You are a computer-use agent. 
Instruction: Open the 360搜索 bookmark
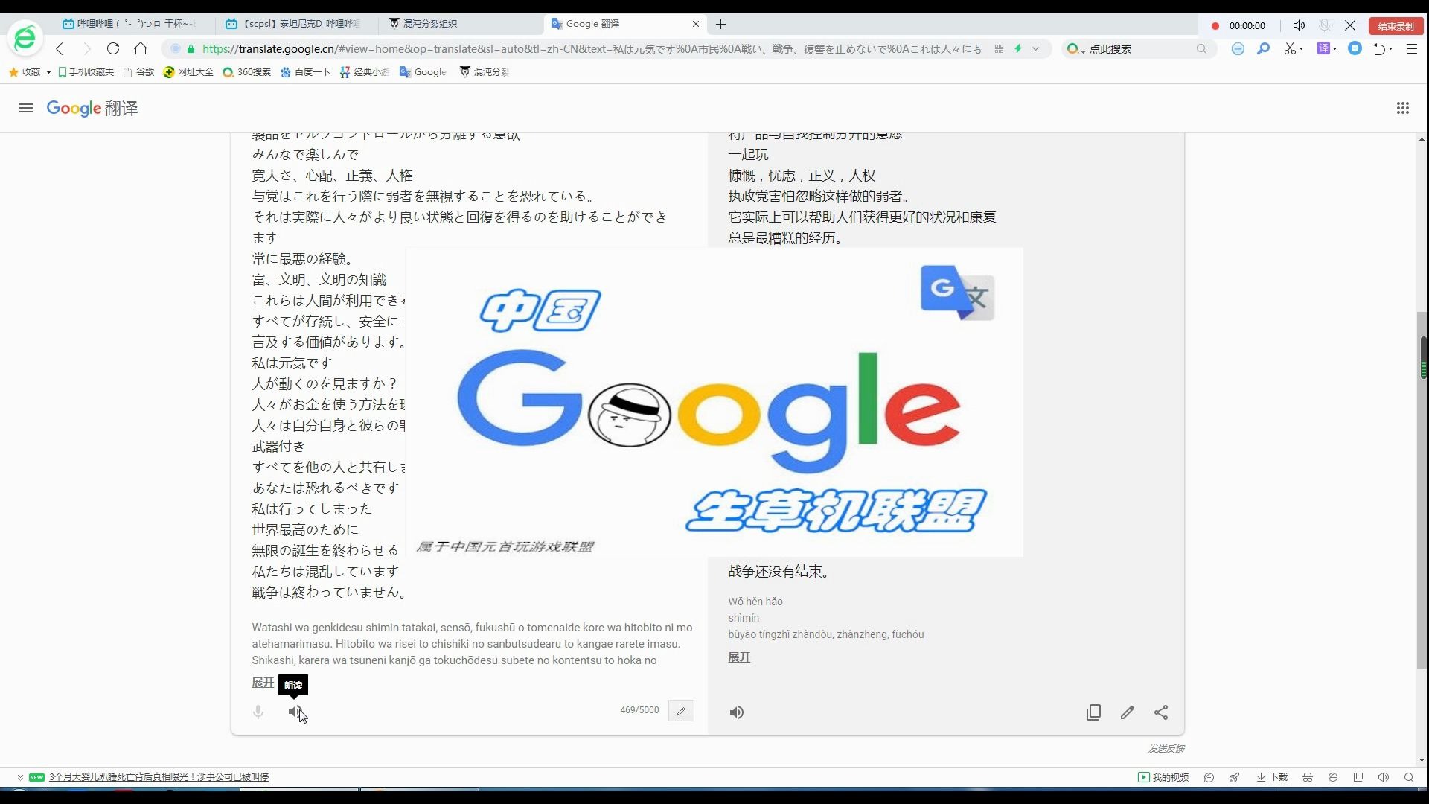pos(247,72)
